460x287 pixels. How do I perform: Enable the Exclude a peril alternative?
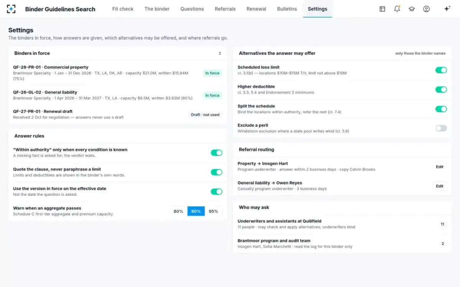[x=441, y=128]
